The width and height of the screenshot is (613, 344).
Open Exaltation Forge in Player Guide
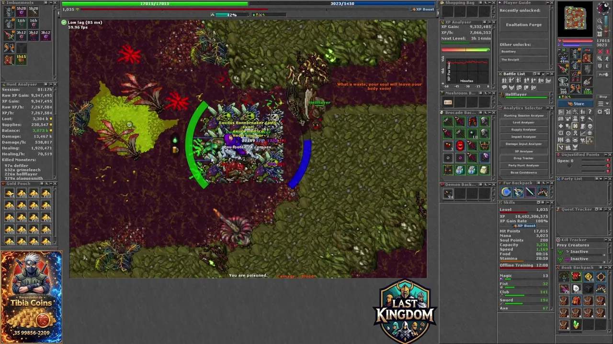coord(524,24)
